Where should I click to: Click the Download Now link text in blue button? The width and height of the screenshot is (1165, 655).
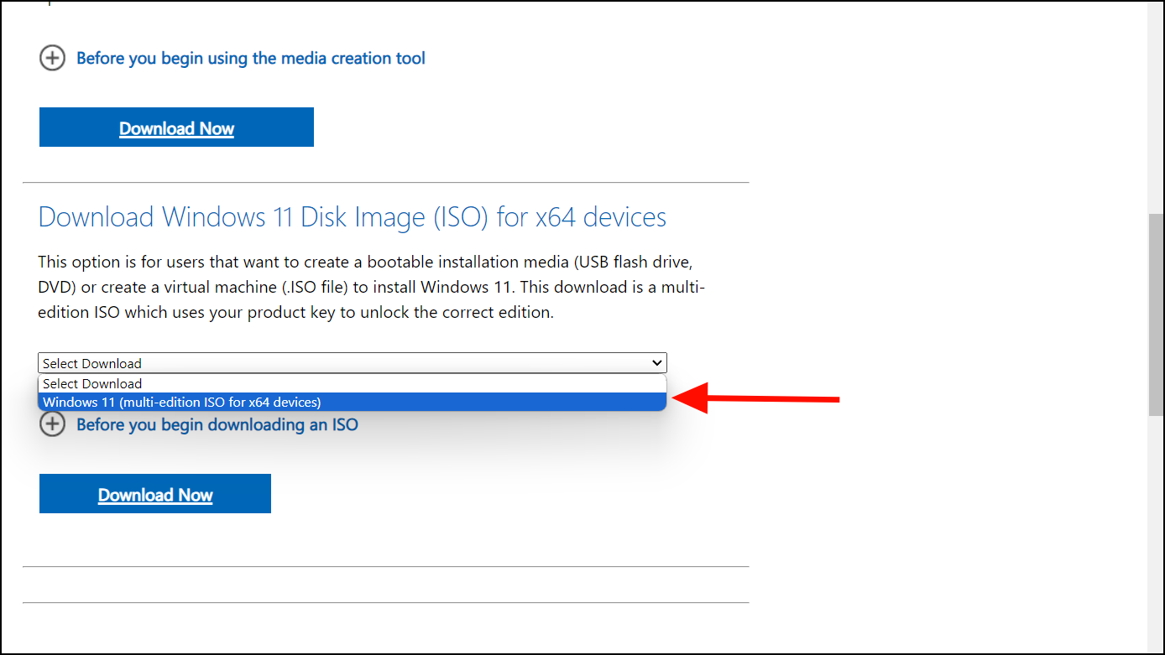click(176, 127)
